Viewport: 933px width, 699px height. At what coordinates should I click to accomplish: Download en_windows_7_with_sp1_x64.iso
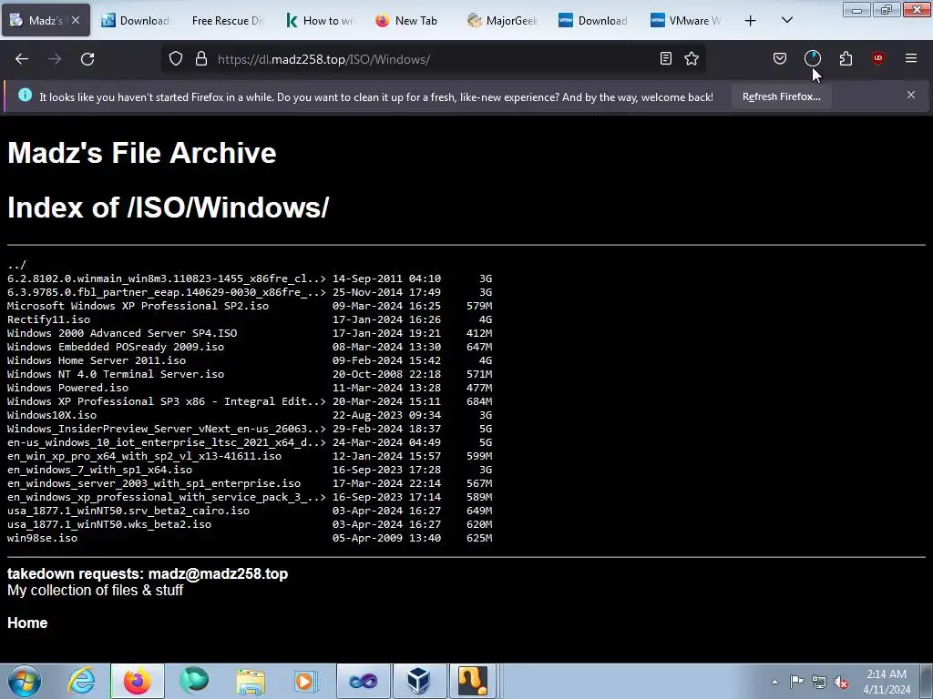pyautogui.click(x=100, y=471)
